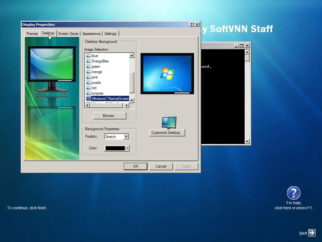This screenshot has height=242, width=322.
Task: Click the Next link
Action: [x=303, y=233]
